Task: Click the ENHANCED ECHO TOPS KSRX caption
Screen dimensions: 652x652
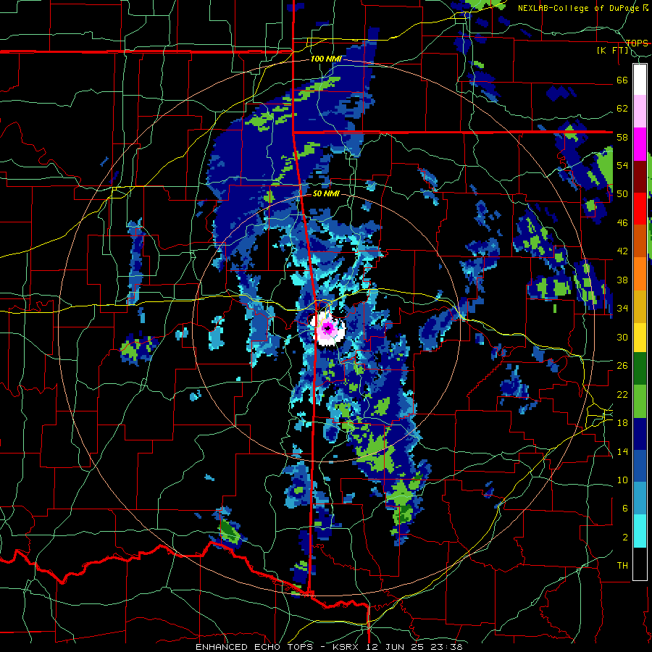Action: (329, 647)
